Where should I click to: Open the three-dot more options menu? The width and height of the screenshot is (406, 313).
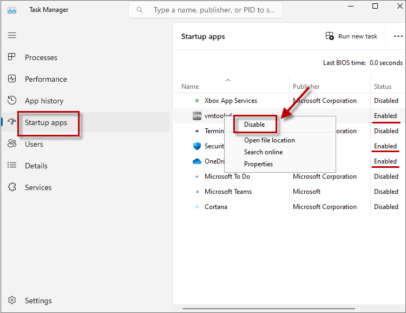tap(398, 36)
